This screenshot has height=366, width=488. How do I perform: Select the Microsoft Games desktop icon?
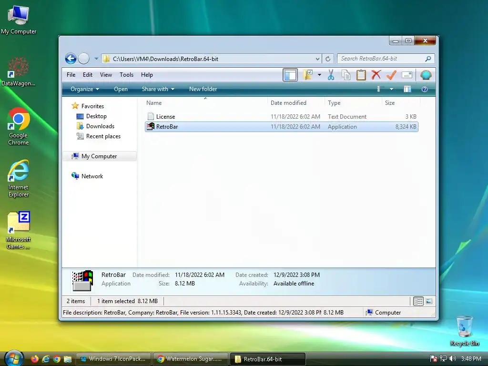tap(19, 230)
